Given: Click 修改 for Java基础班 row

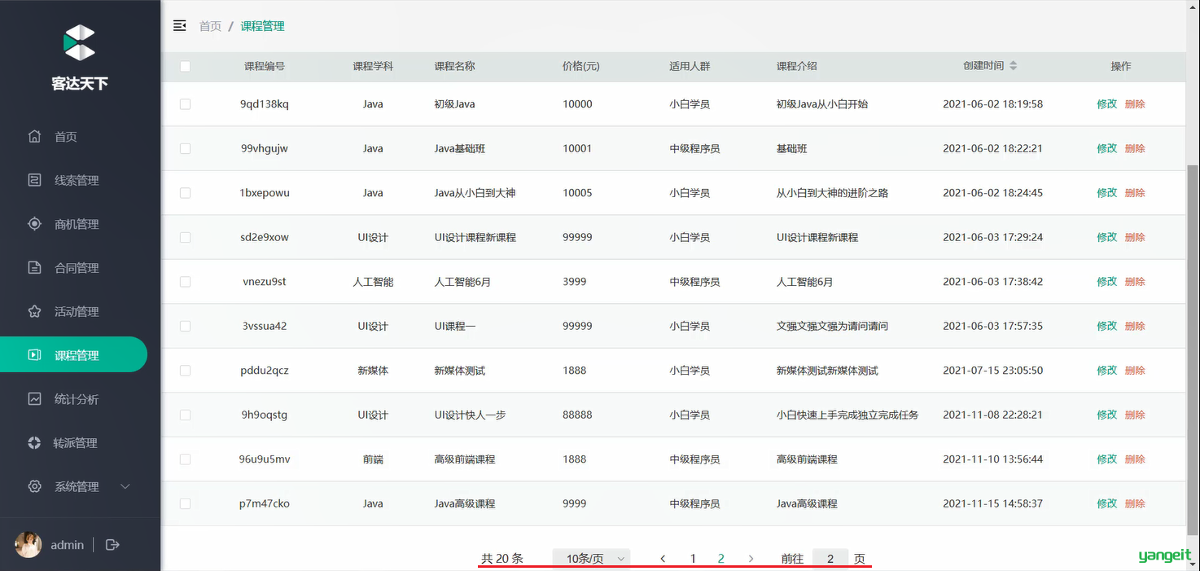Looking at the screenshot, I should tap(1106, 148).
